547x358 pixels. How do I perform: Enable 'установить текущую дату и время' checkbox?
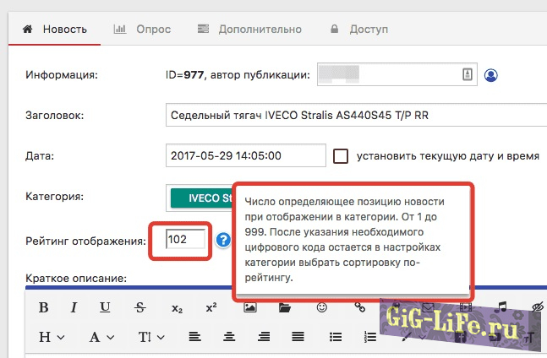[x=341, y=156]
